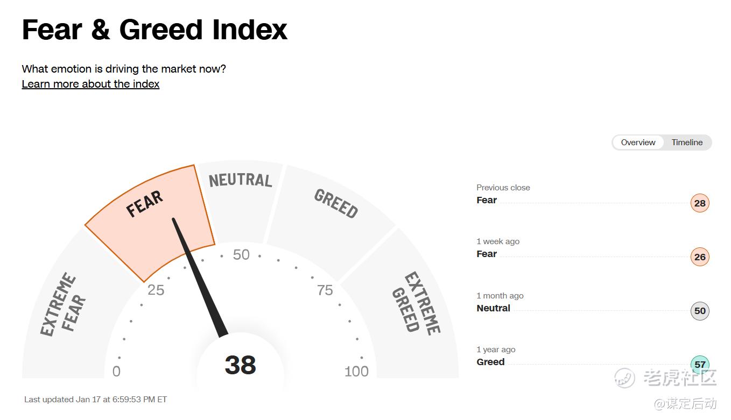Click the Previous close Fear label

click(x=487, y=200)
